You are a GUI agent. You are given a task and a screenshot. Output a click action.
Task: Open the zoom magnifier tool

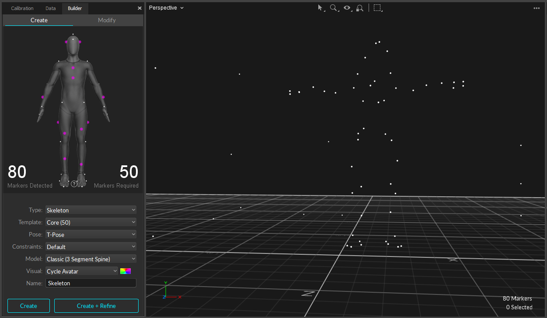click(334, 8)
